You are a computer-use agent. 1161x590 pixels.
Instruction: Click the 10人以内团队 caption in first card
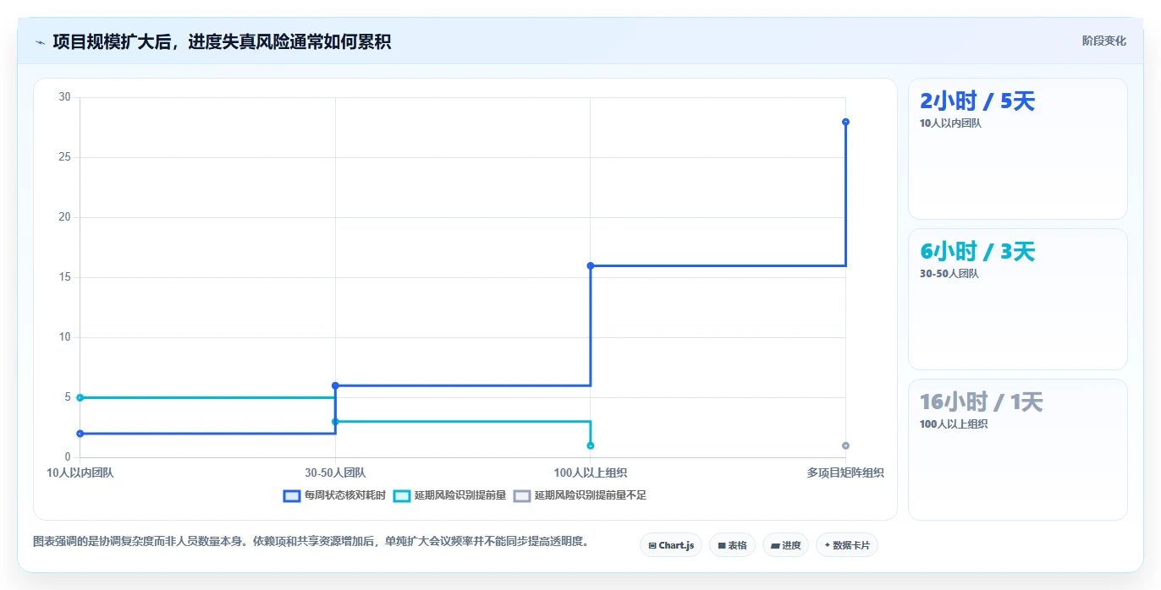(950, 123)
